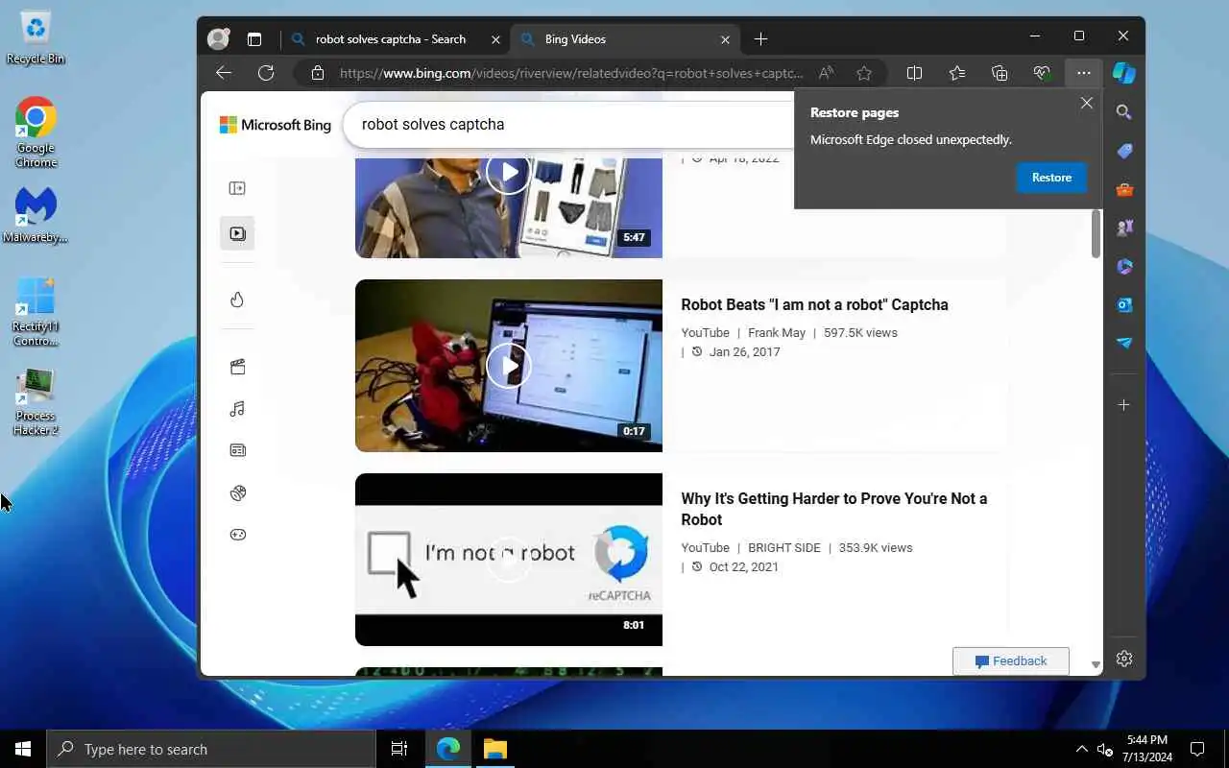Image resolution: width=1229 pixels, height=768 pixels.
Task: Open Sports ball icon in left rail
Action: pyautogui.click(x=237, y=492)
